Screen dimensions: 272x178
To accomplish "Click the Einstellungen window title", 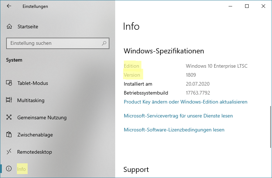I will (35, 6).
